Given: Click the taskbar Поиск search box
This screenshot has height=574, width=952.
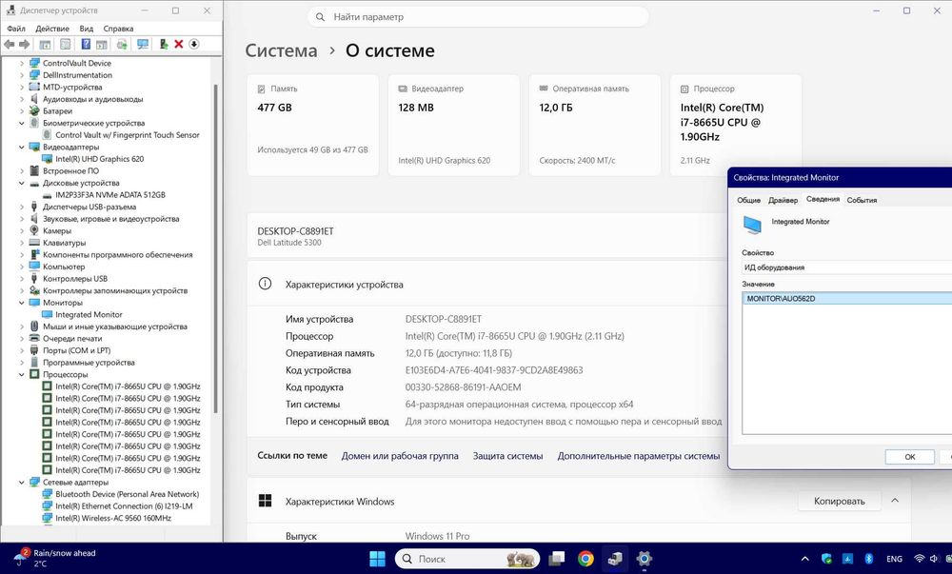Looking at the screenshot, I should pos(466,559).
